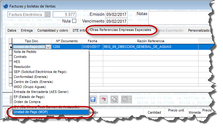Click the Nº Documento cell 1200

(x=67, y=47)
